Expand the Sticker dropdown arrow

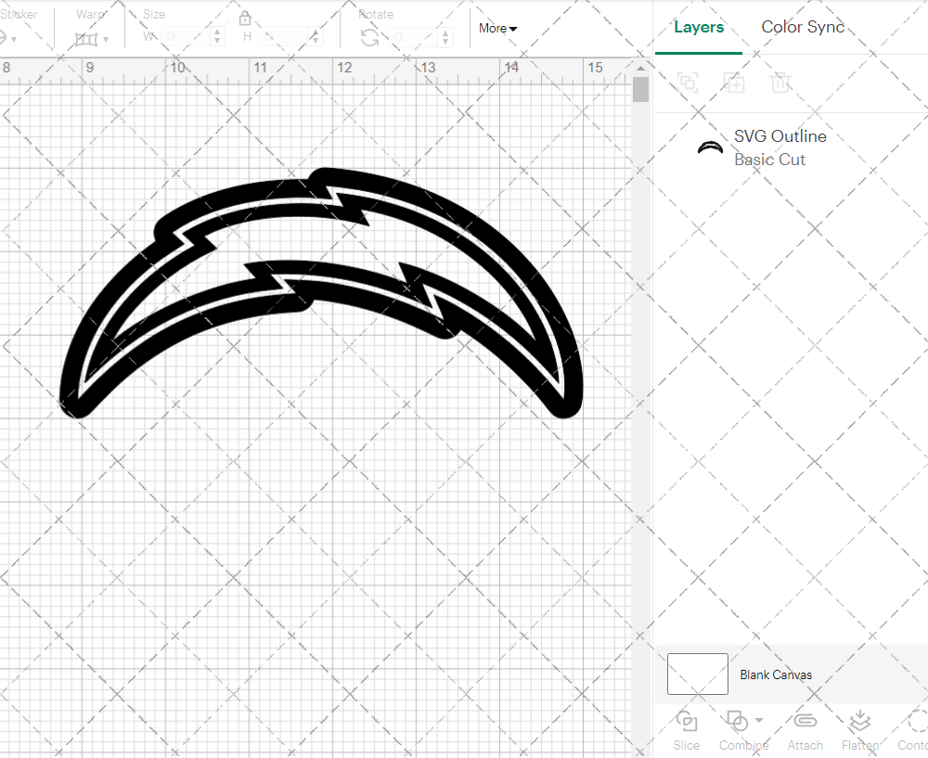14,40
